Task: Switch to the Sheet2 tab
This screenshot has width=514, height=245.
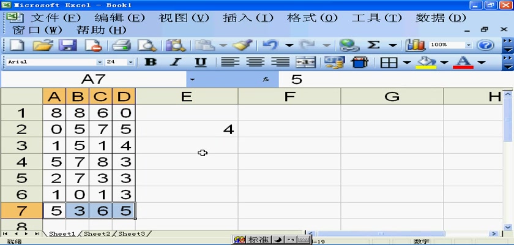Action: (x=97, y=234)
